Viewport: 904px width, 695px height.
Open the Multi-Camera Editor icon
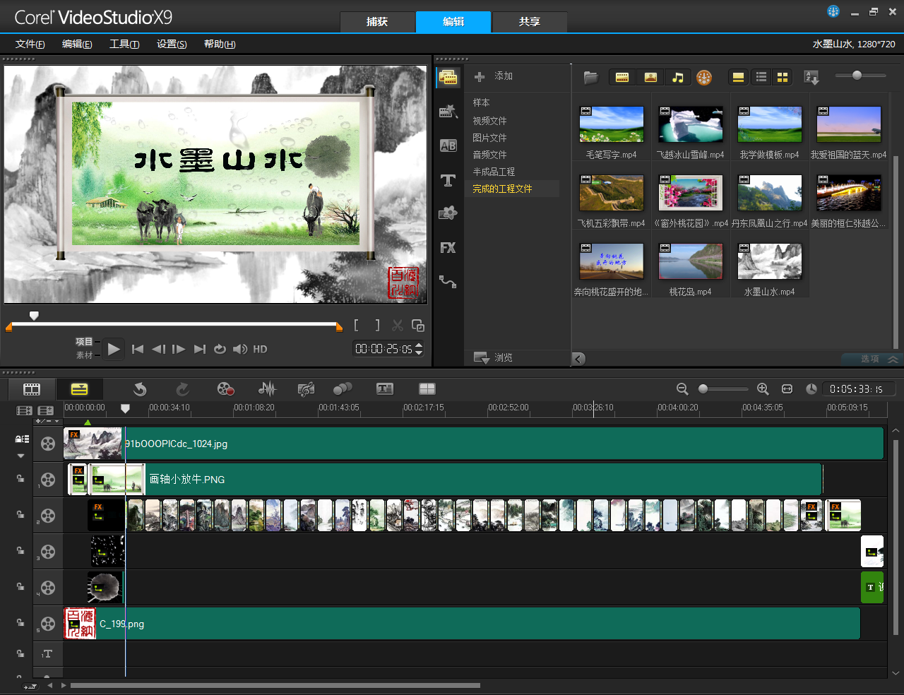click(427, 388)
